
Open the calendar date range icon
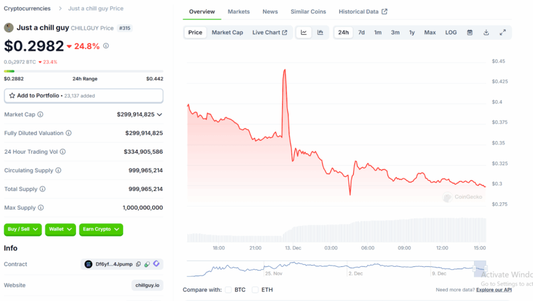click(470, 32)
